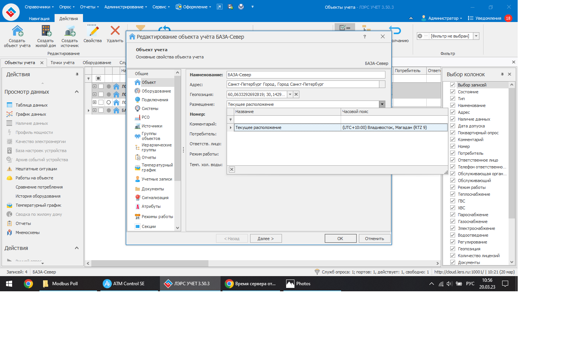Toggle ГВС column checkbox

click(452, 201)
